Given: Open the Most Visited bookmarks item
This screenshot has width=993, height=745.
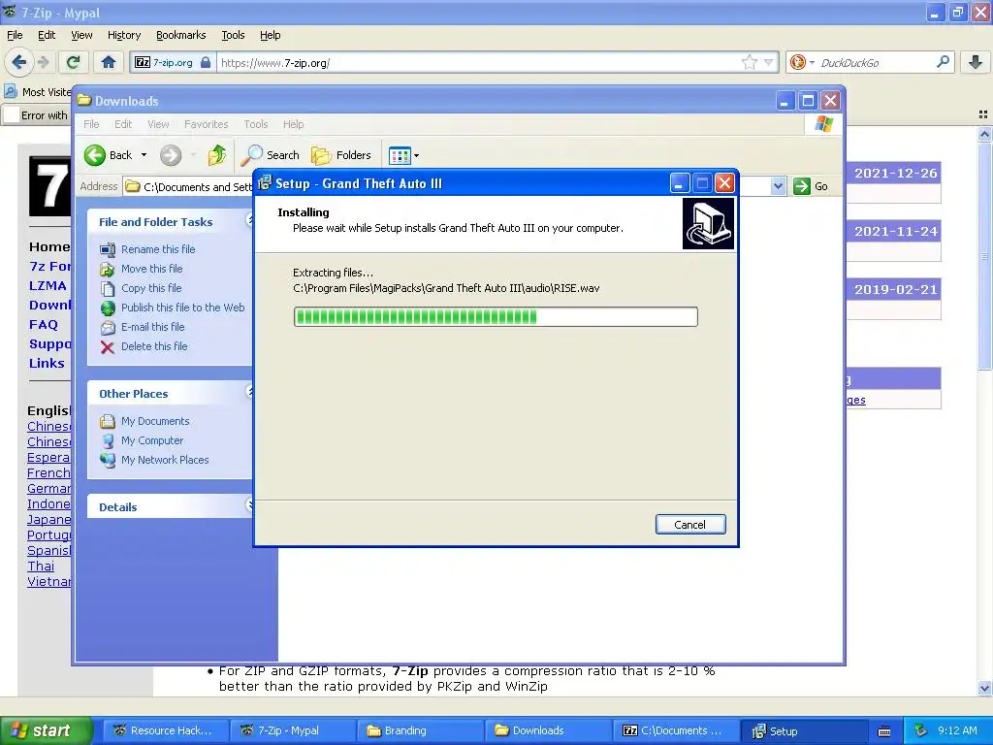Looking at the screenshot, I should pos(39,92).
